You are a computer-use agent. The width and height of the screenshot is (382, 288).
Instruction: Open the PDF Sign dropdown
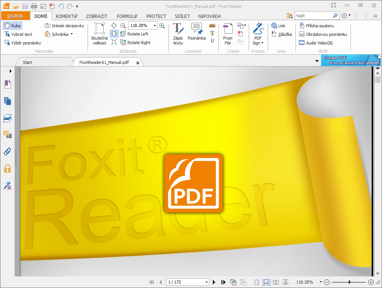[x=258, y=34]
